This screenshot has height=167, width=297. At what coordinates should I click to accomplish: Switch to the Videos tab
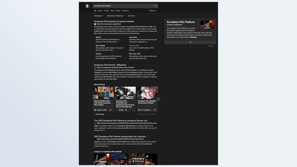point(107,11)
